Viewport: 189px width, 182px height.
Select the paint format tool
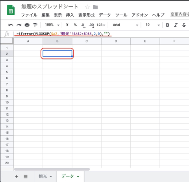35,25
